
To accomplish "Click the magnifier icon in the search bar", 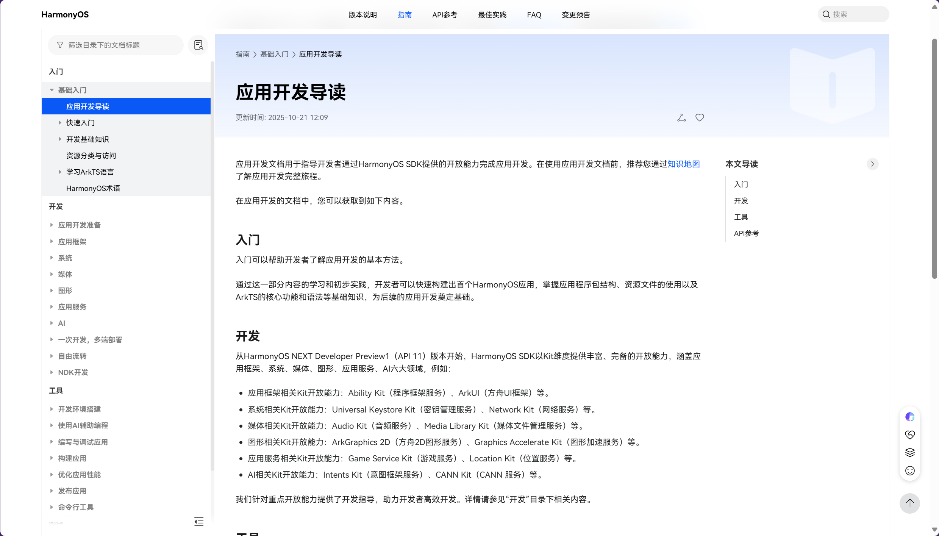I will pos(826,14).
